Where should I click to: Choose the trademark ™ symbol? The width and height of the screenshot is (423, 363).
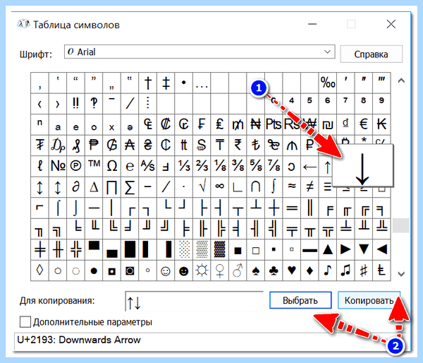coord(94,166)
